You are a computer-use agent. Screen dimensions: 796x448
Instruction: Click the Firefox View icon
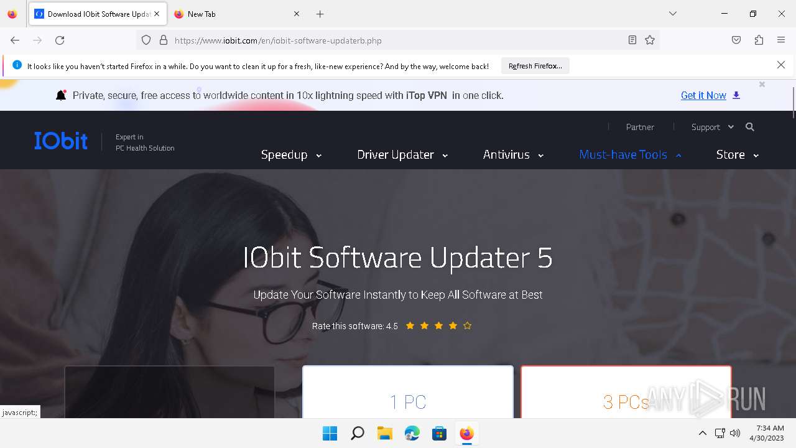[12, 14]
